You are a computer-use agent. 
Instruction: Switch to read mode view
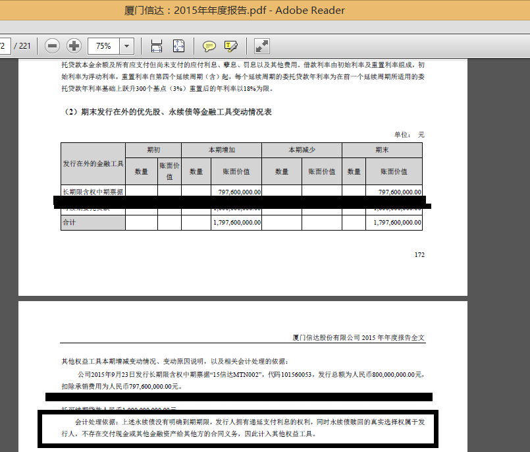261,46
